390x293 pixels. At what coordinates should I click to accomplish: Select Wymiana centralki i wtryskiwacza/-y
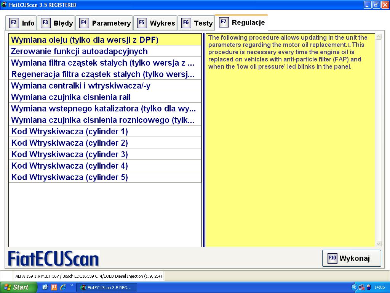point(105,86)
